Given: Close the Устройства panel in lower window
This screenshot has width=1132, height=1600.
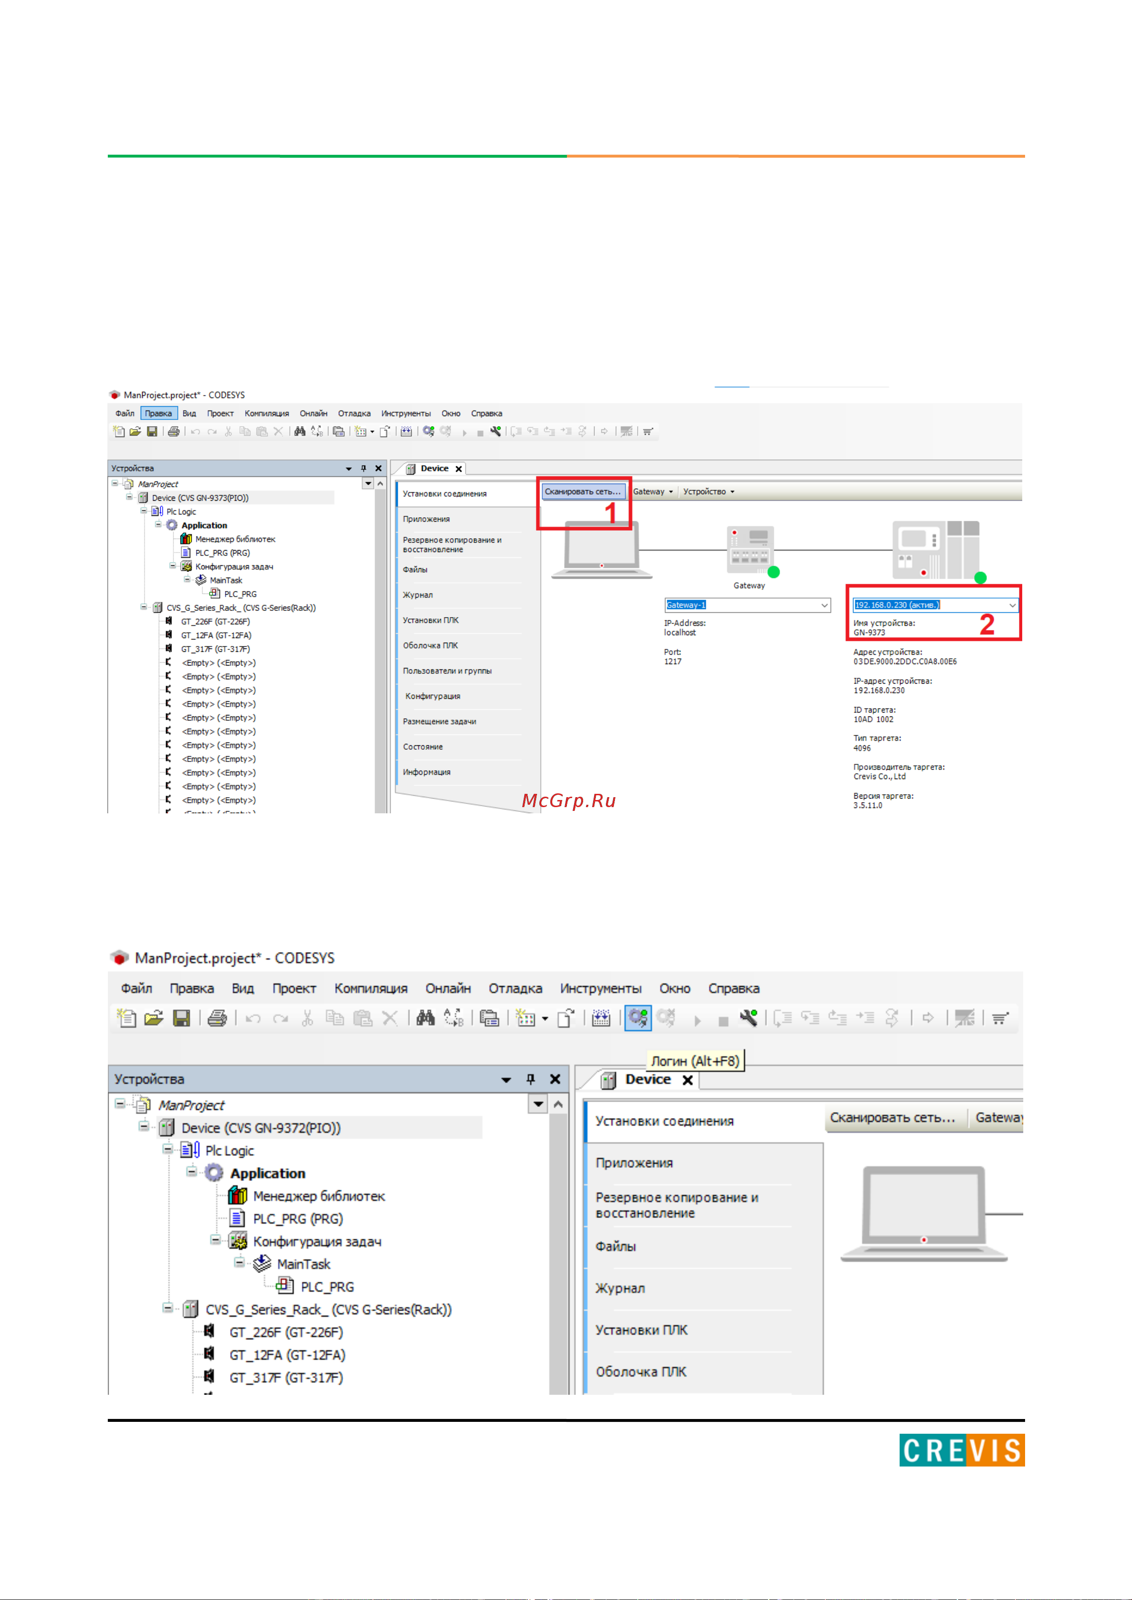Looking at the screenshot, I should 555,1079.
